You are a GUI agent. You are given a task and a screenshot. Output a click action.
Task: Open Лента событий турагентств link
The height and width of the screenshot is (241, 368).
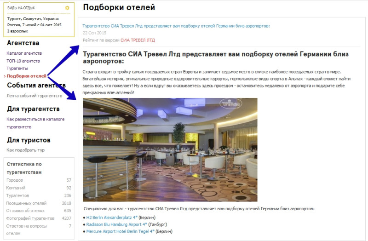coord(34,96)
